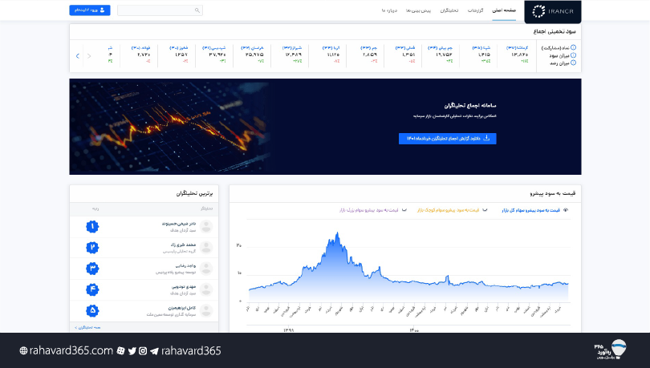Click the avatar of analyst ranked 5
This screenshot has height=368, width=650.
click(206, 310)
